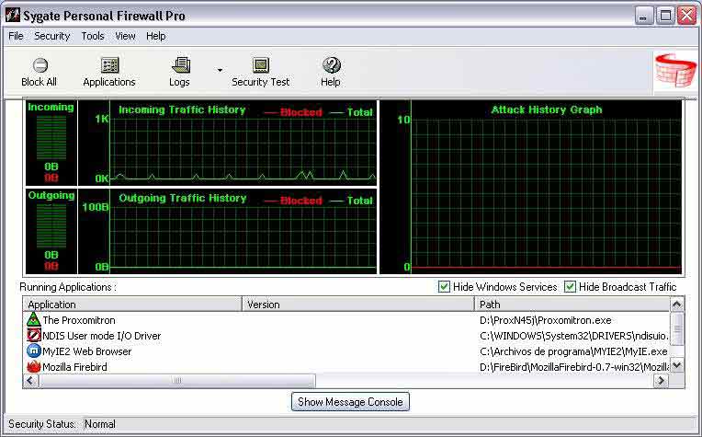Viewport: 702px width, 437px height.
Task: Click the MyIE2 Web Browser icon
Action: click(34, 351)
